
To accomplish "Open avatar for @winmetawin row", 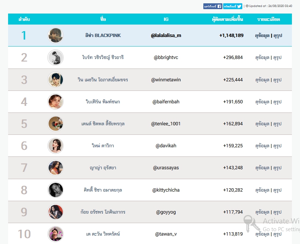I will (x=56, y=80).
